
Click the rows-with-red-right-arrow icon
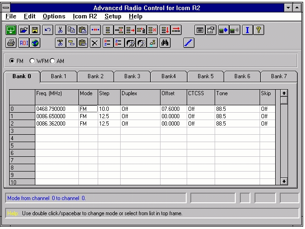point(130,30)
